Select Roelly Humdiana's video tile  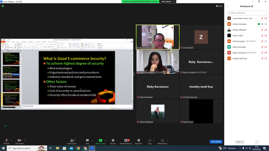[x=158, y=37]
